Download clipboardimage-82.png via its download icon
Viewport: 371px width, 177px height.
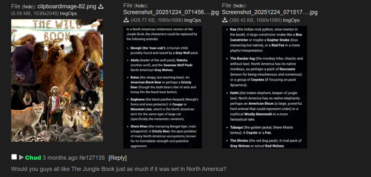101,6
